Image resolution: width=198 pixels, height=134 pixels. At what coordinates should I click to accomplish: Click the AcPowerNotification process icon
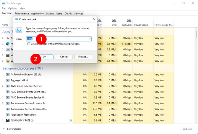point(8,74)
